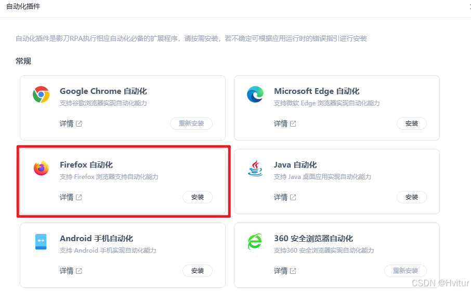This screenshot has width=471, height=291.
Task: Click the Google Chrome 自动化 title
Action: click(x=103, y=91)
